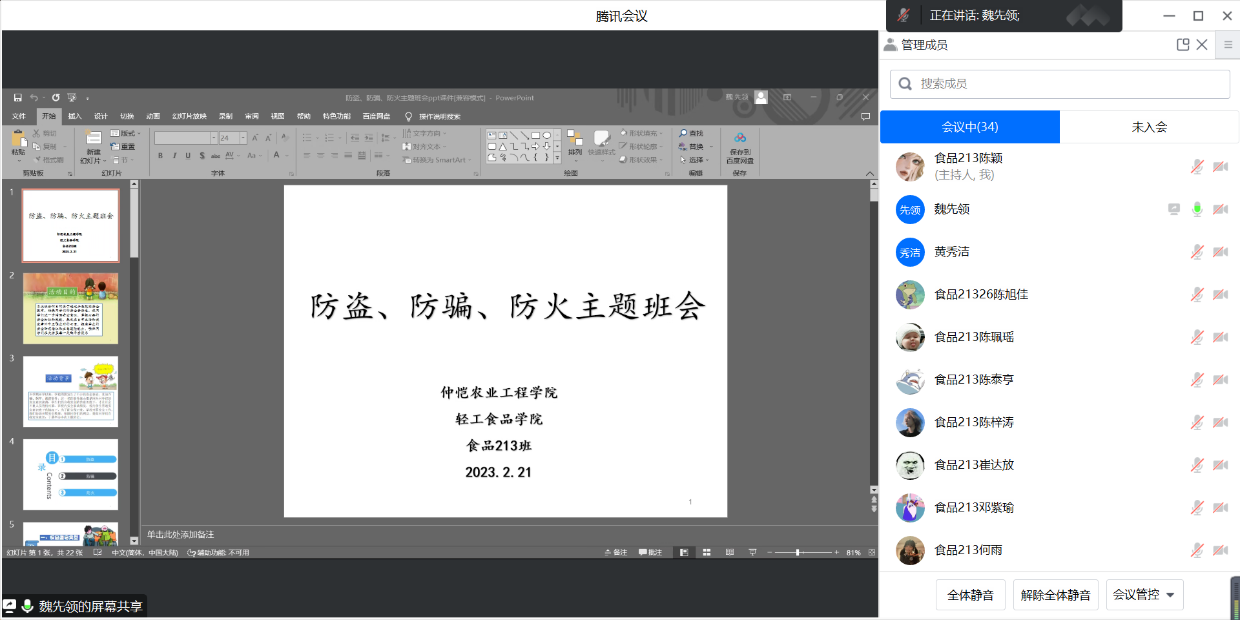Screen dimensions: 1240x620
Task: Switch to the 未入会 tab
Action: pos(1149,127)
